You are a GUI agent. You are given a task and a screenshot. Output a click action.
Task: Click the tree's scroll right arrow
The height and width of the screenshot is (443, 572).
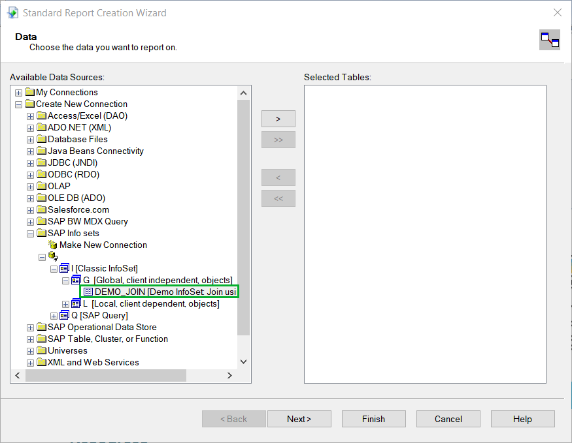(x=229, y=375)
